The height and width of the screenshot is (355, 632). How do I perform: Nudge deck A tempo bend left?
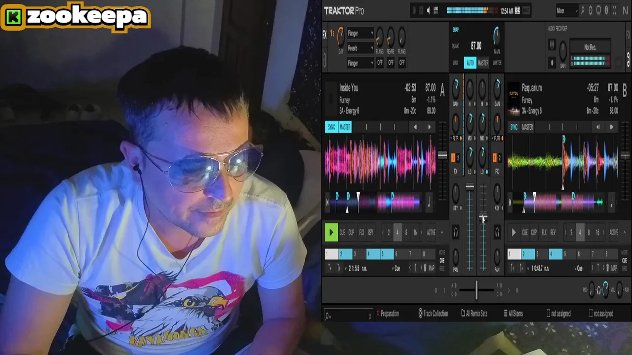[415, 127]
